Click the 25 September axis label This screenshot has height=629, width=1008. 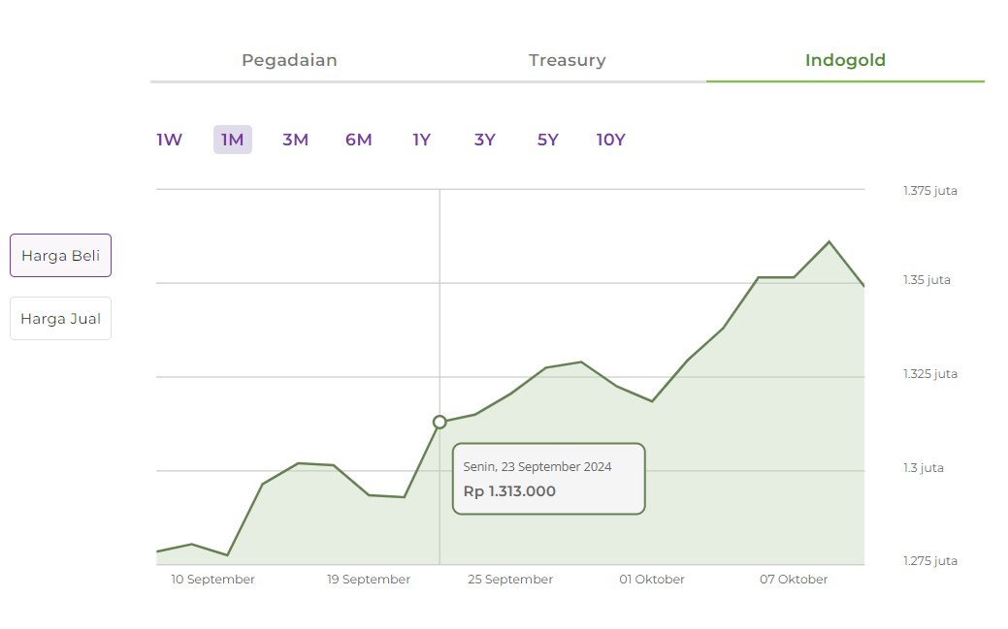click(510, 580)
